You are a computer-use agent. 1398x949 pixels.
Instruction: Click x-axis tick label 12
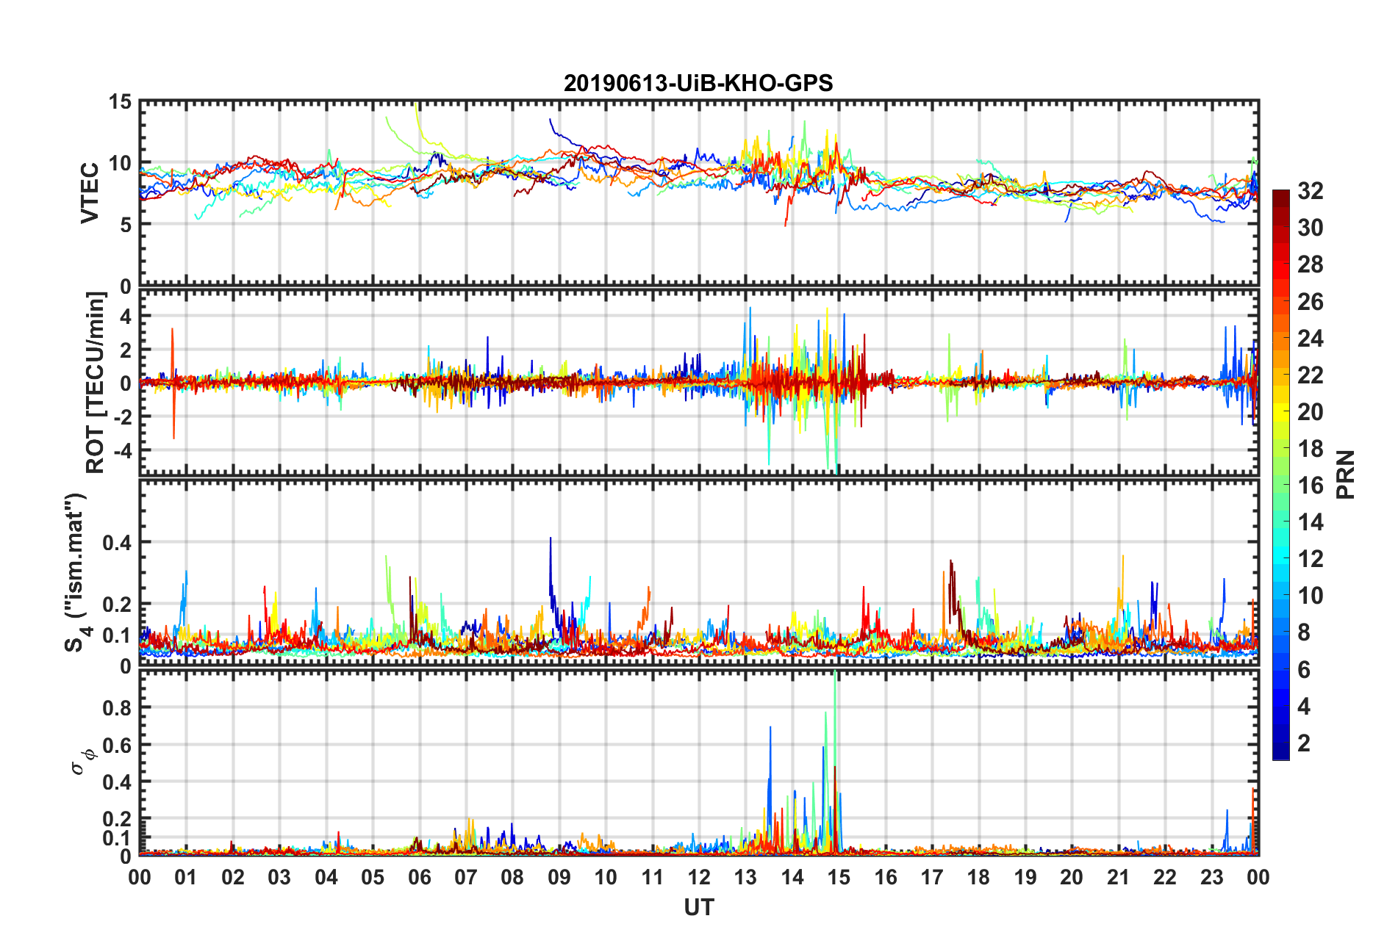pyautogui.click(x=698, y=877)
